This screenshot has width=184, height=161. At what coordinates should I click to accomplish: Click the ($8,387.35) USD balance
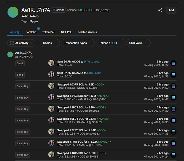click(103, 10)
